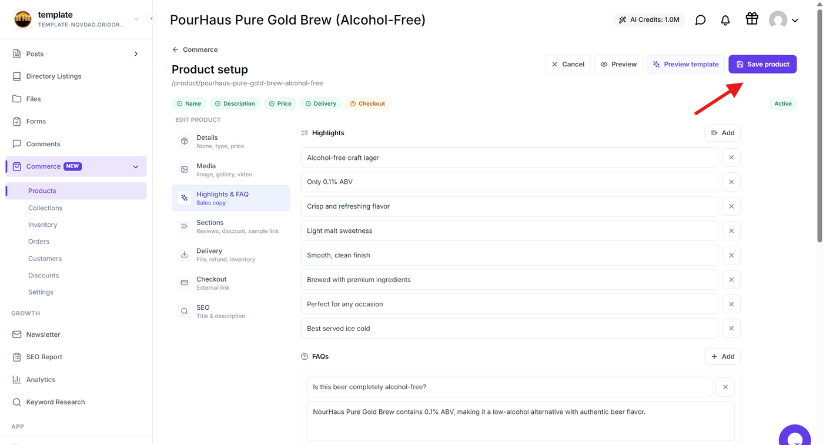Image resolution: width=823 pixels, height=445 pixels.
Task: Open the Media edit section
Action: [x=230, y=170]
